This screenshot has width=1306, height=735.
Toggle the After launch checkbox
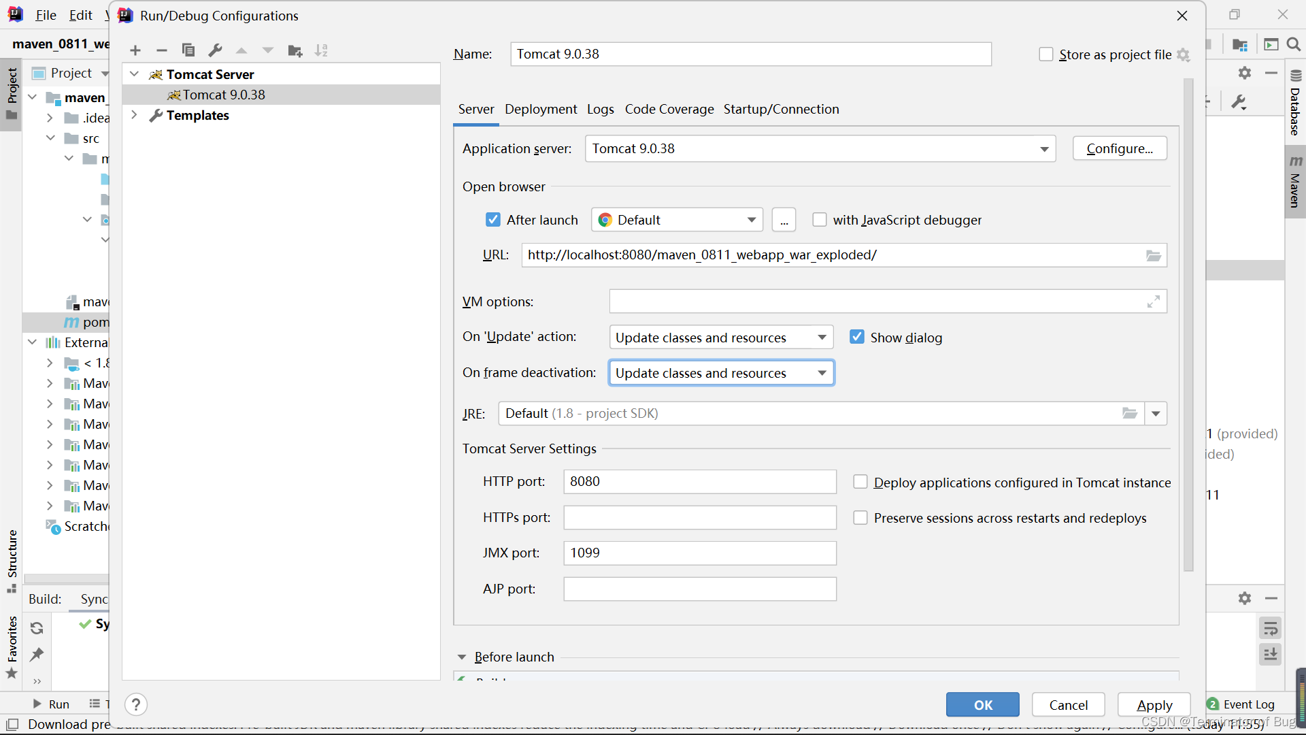(x=493, y=220)
